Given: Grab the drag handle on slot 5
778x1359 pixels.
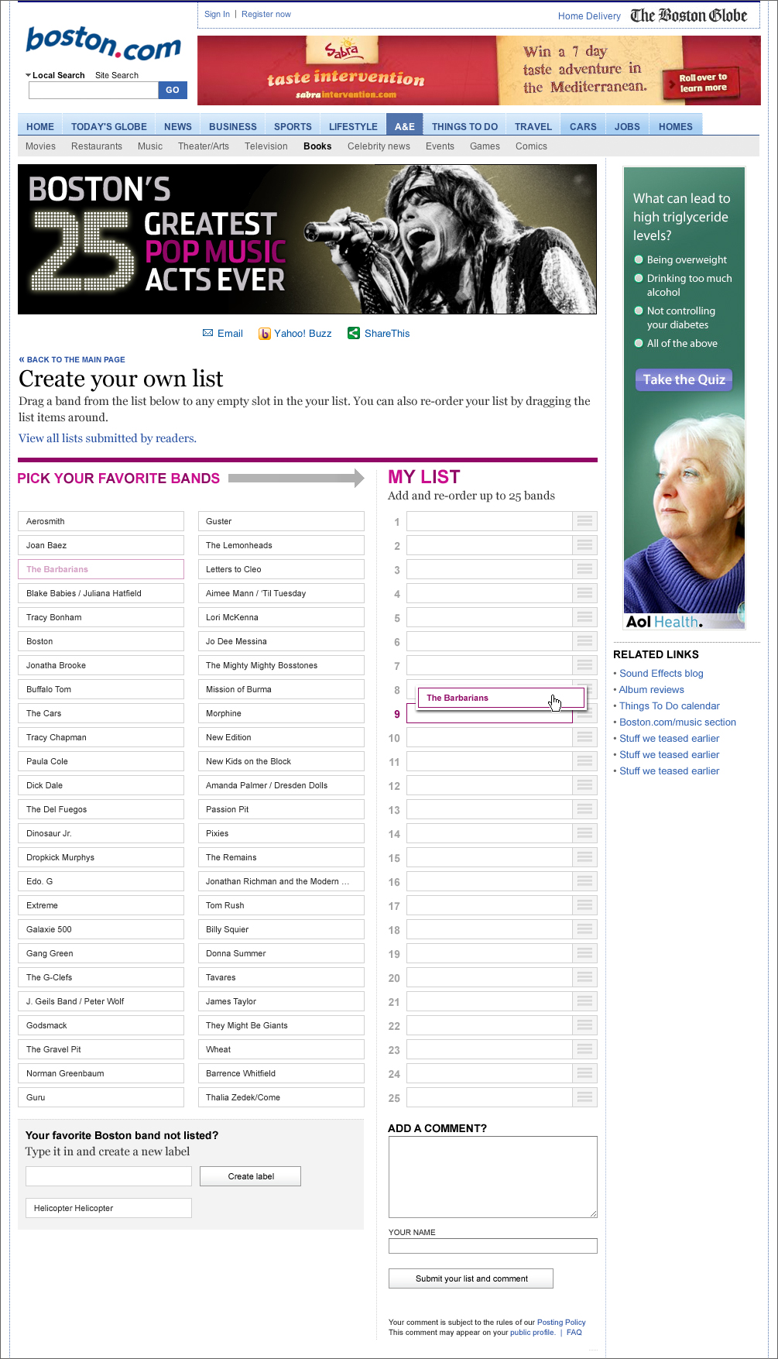Looking at the screenshot, I should [x=584, y=617].
